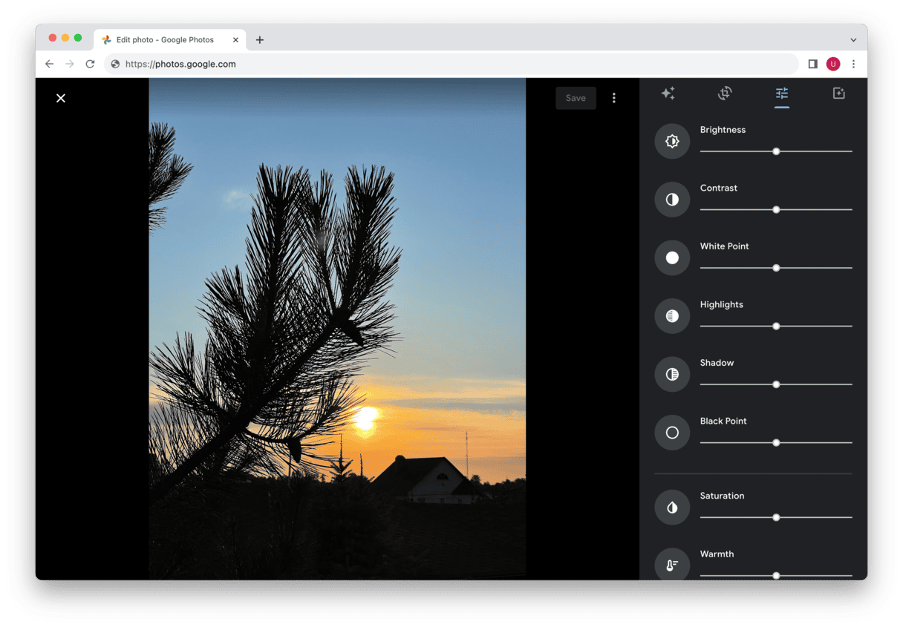Switch to the Crop and rotate tab
Image resolution: width=903 pixels, height=627 pixels.
point(725,93)
